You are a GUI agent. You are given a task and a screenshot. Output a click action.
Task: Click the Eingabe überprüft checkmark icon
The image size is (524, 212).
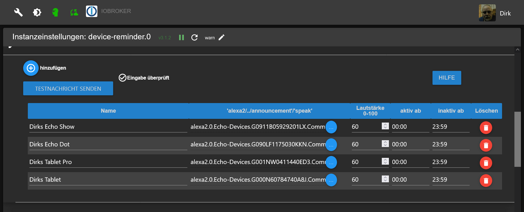tap(122, 78)
